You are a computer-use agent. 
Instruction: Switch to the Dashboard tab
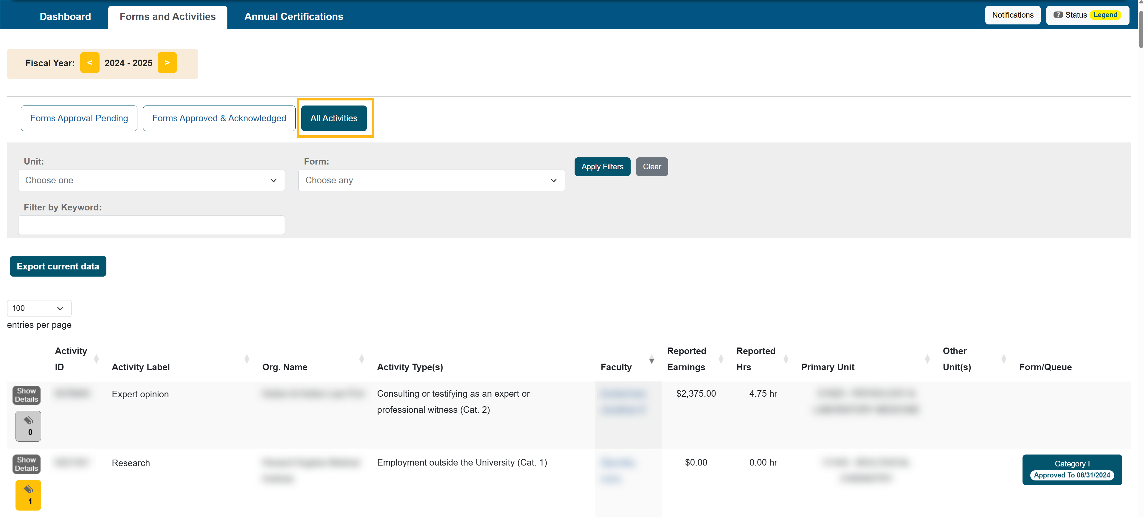(65, 16)
